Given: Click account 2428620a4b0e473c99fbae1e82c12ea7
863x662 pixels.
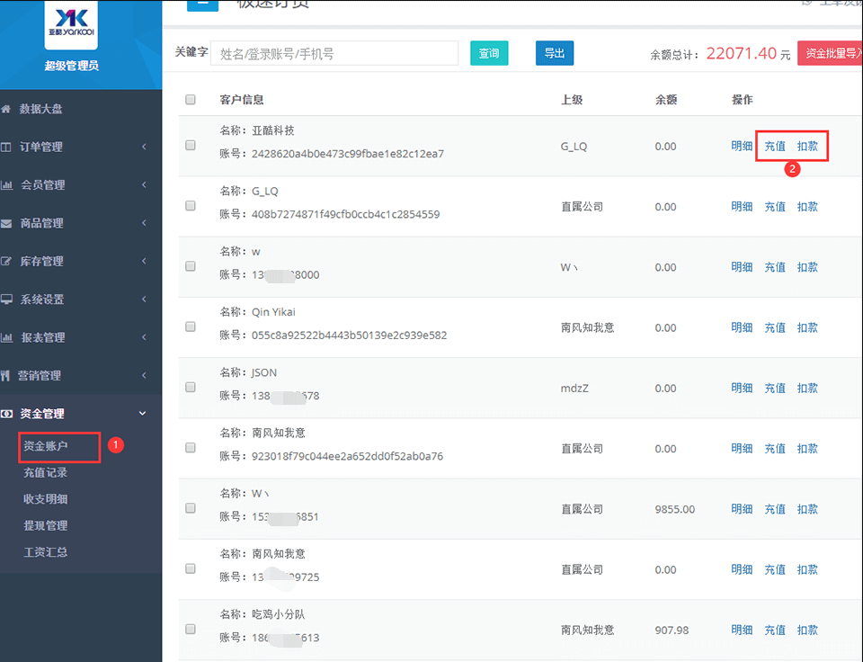Looking at the screenshot, I should click(348, 154).
